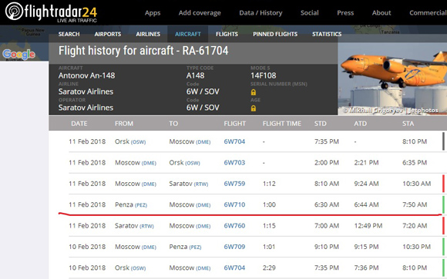447x279 pixels.
Task: Click the TO column header
Action: pyautogui.click(x=173, y=124)
